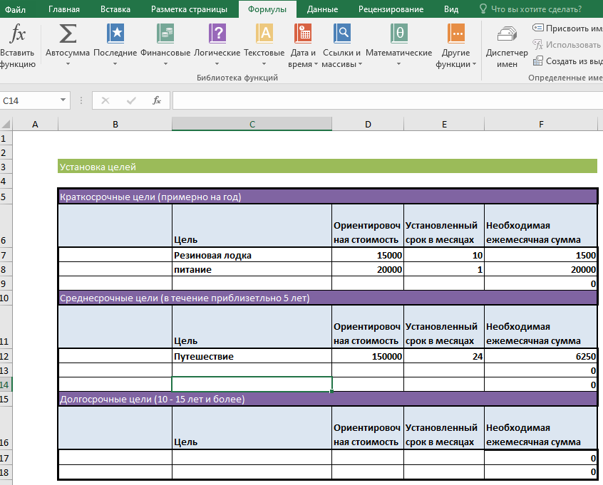Switch to the Главная ribbon tab
This screenshot has height=485, width=603.
click(64, 9)
